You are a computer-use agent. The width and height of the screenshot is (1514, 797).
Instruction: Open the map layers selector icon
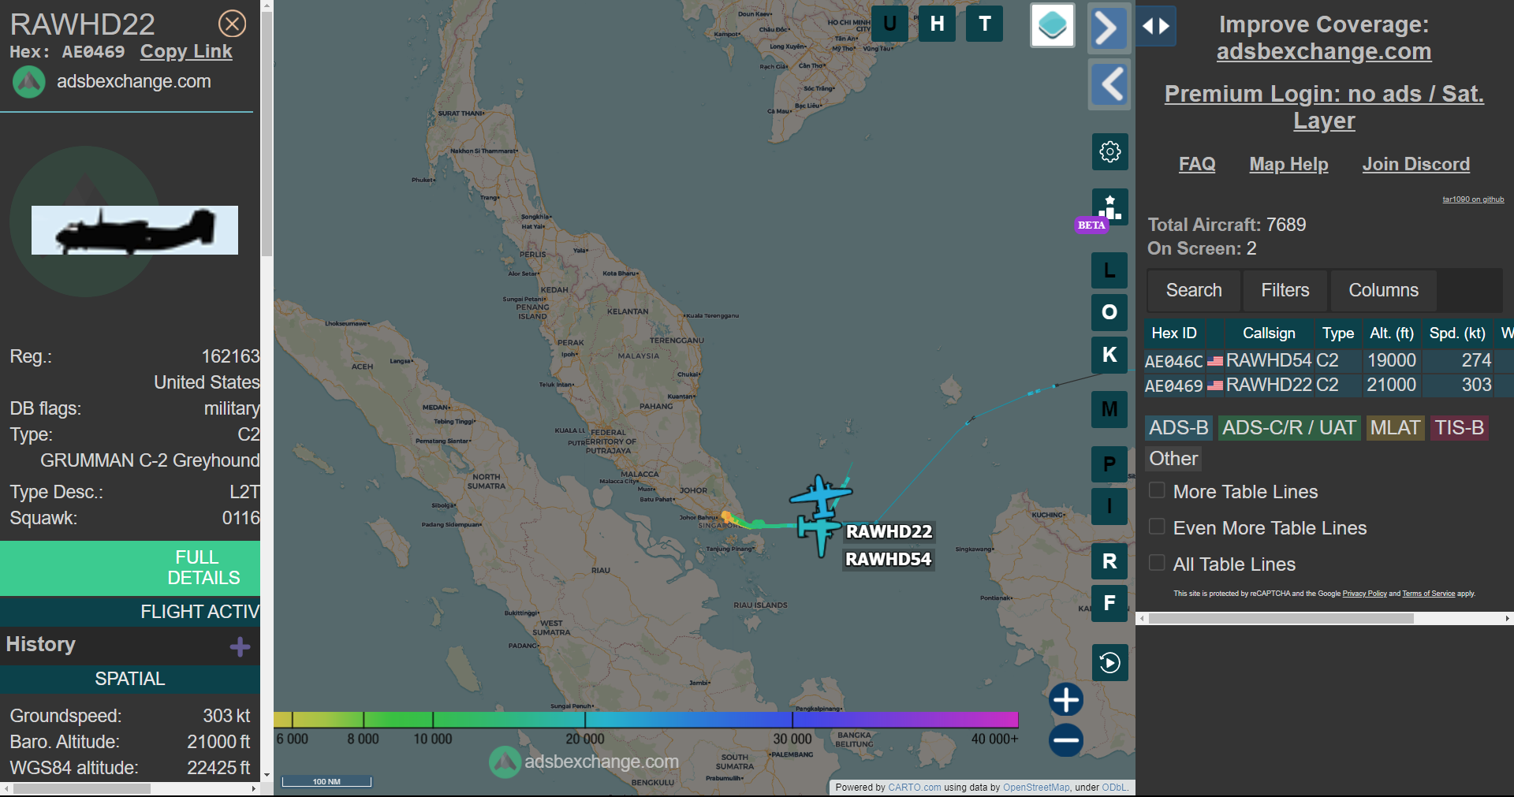[x=1053, y=25]
